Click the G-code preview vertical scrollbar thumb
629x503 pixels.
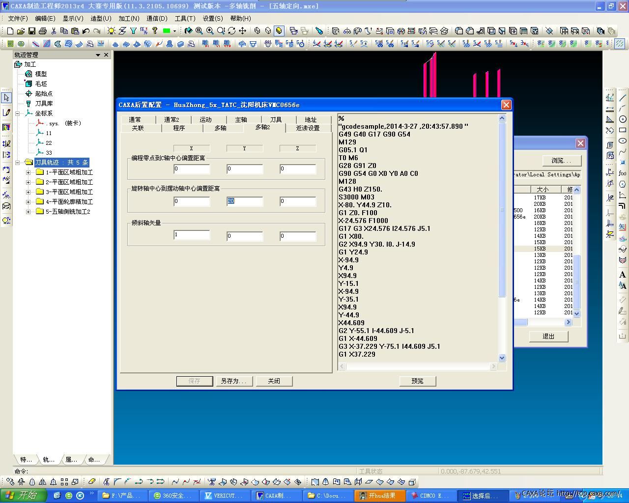tap(502, 210)
